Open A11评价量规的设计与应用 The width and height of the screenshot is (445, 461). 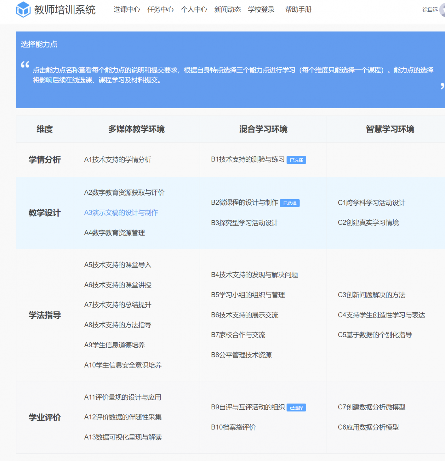click(123, 397)
